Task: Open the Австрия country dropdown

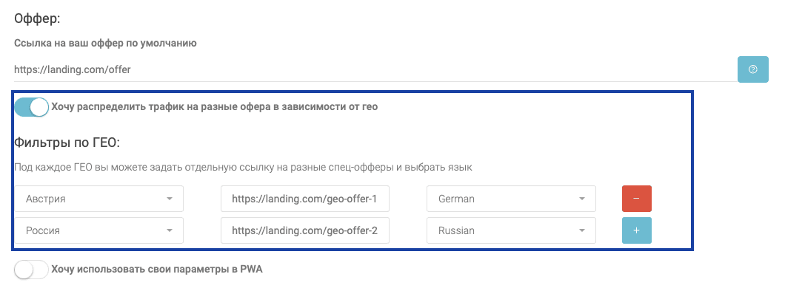Action: click(98, 199)
